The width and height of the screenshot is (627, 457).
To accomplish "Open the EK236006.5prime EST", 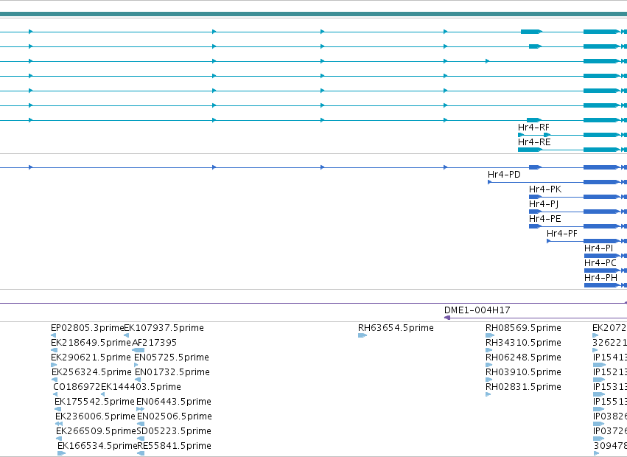I will (95, 416).
